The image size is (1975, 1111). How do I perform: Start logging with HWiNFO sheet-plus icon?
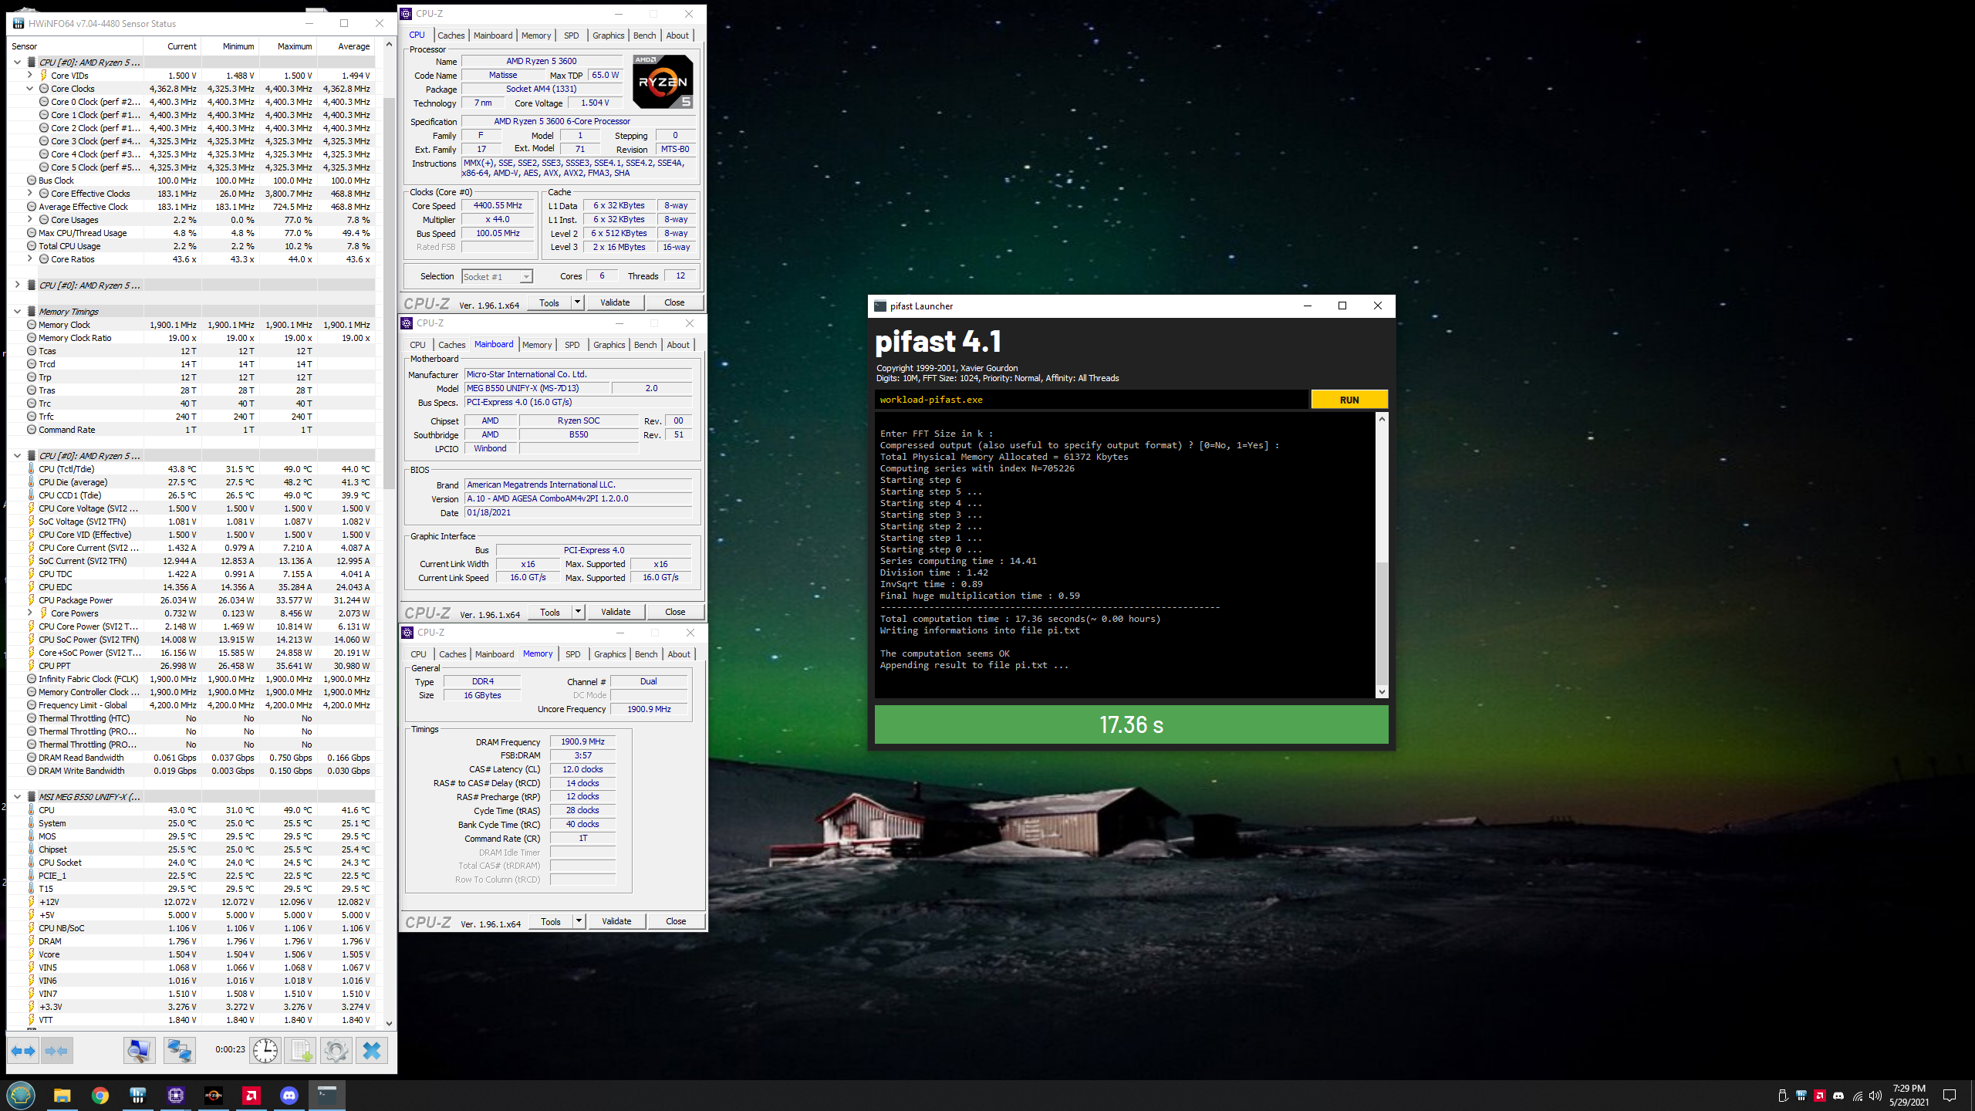[301, 1051]
